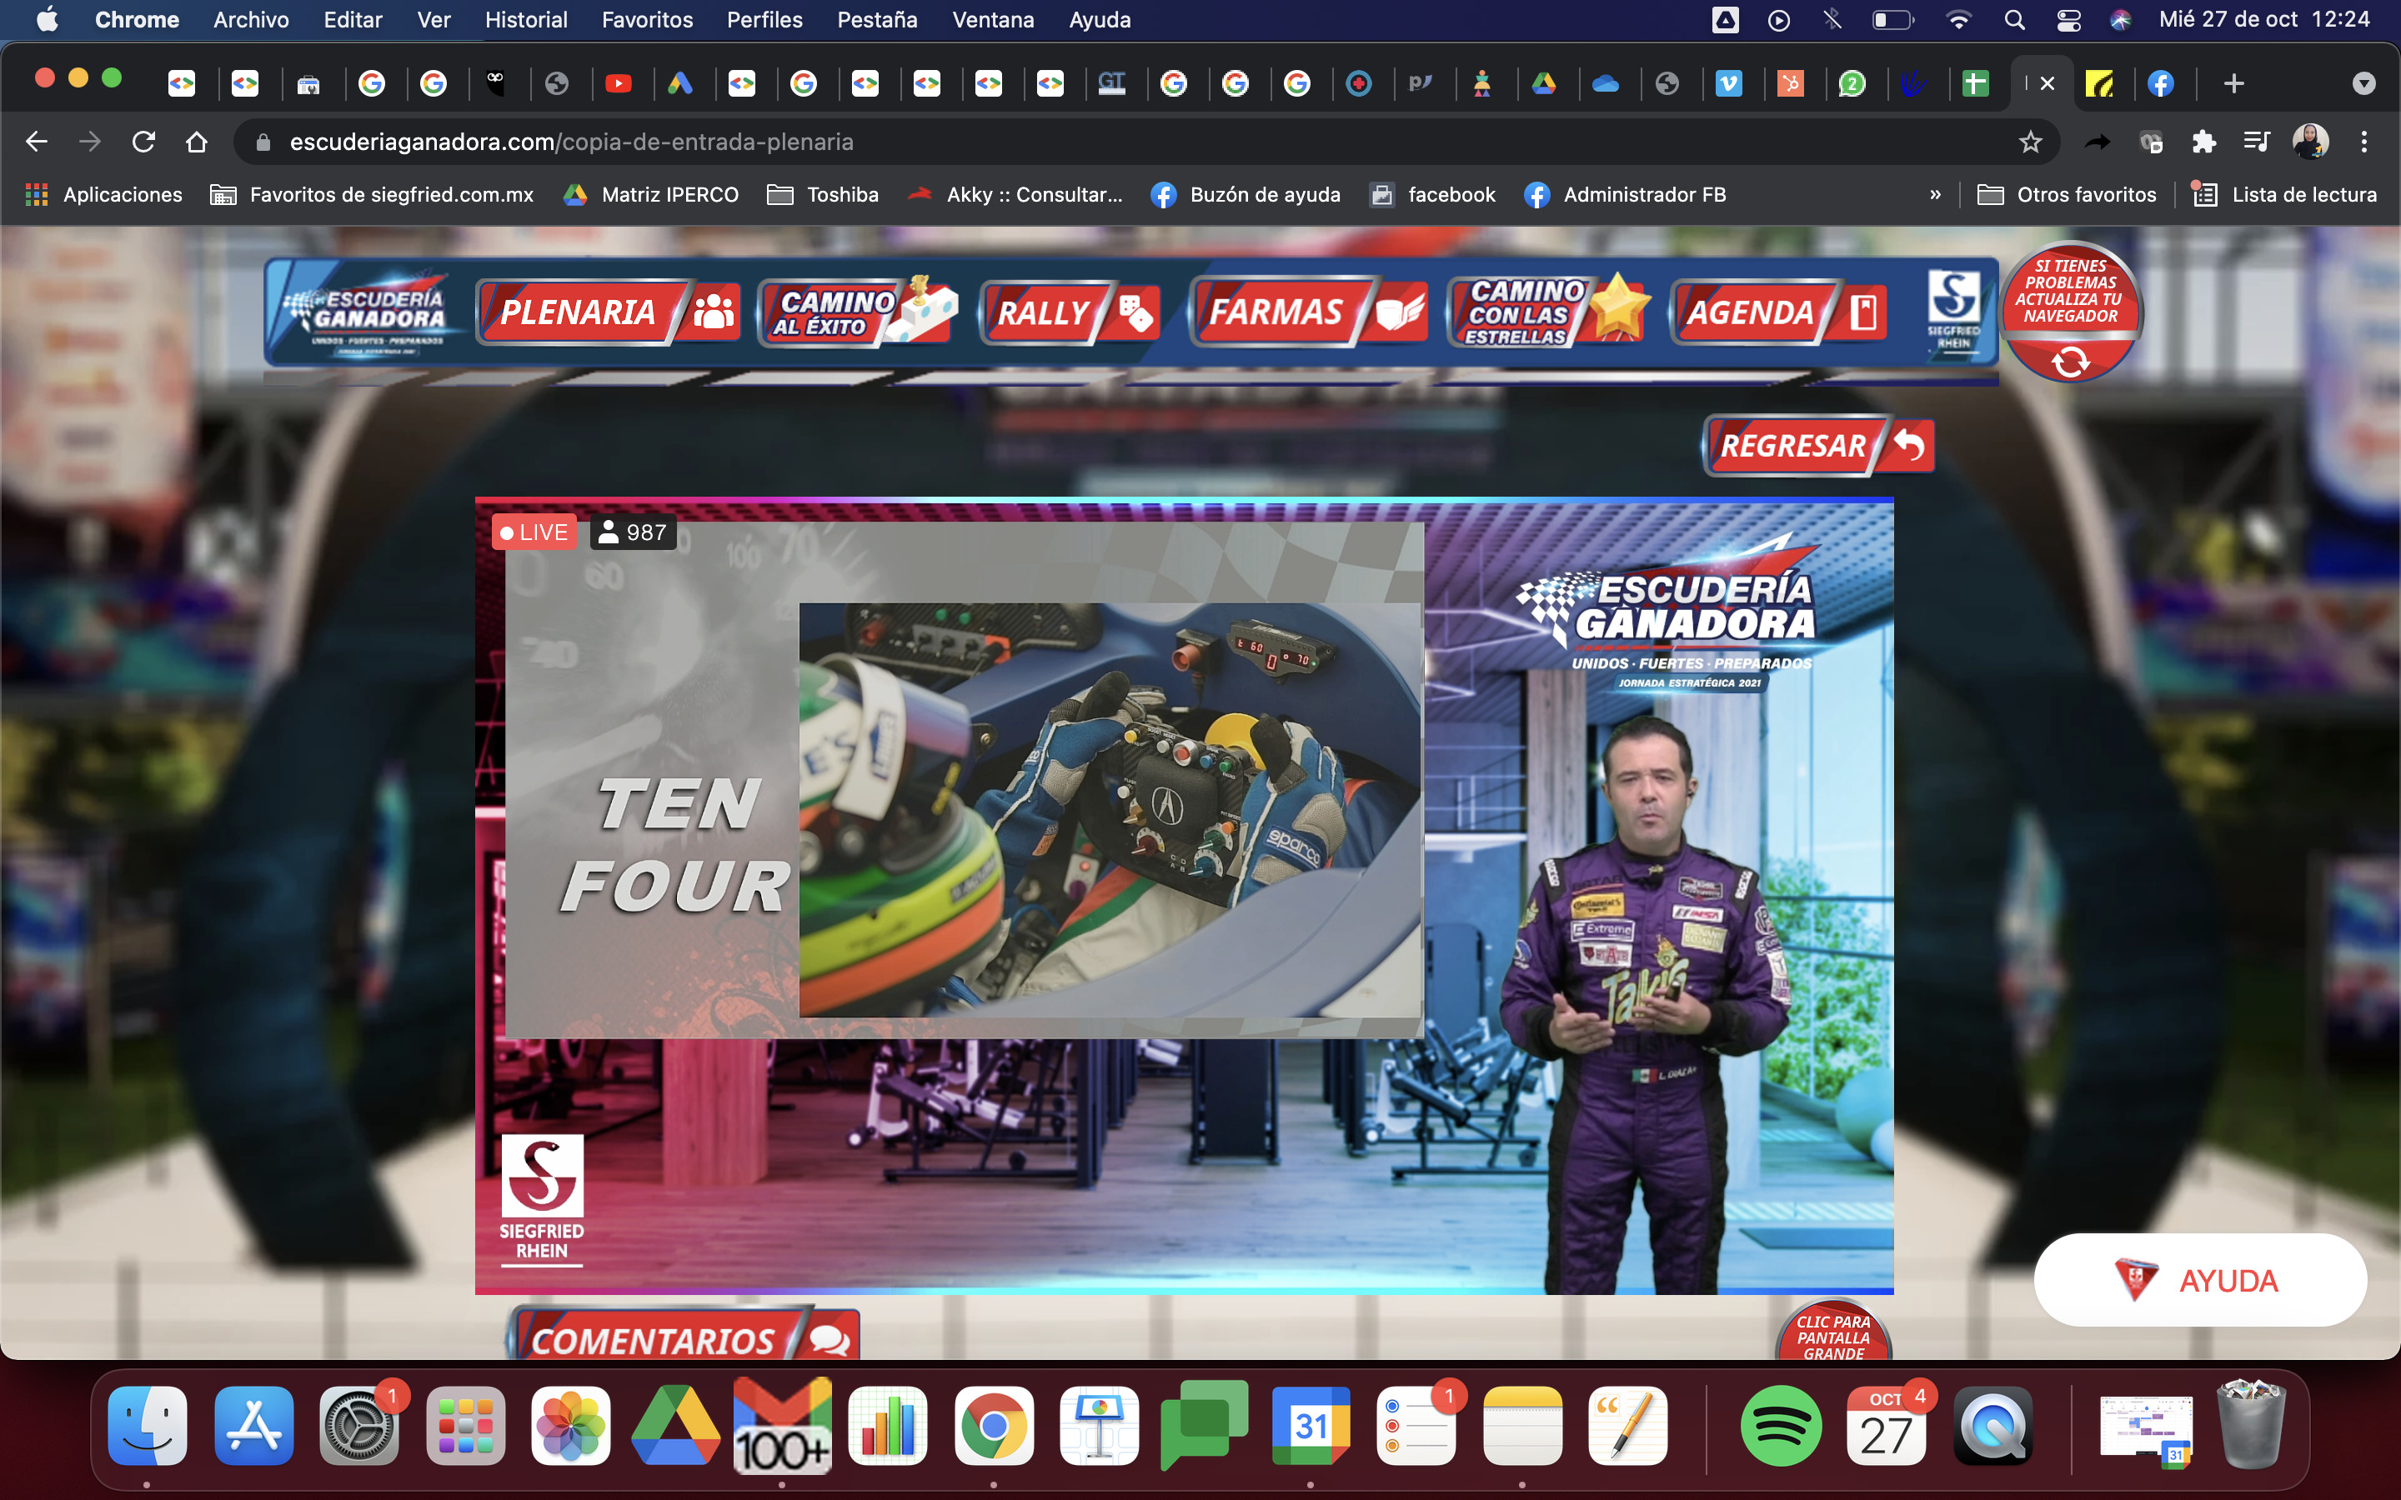The width and height of the screenshot is (2401, 1500).
Task: Open the FARMAS section button
Action: (x=1310, y=312)
